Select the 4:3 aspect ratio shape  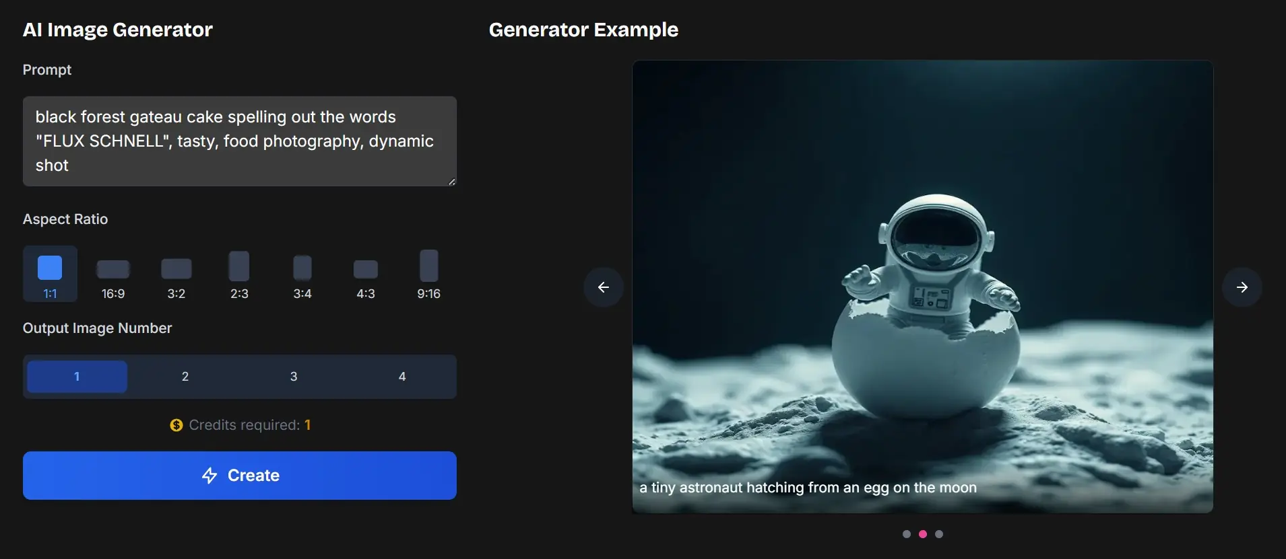pyautogui.click(x=366, y=269)
